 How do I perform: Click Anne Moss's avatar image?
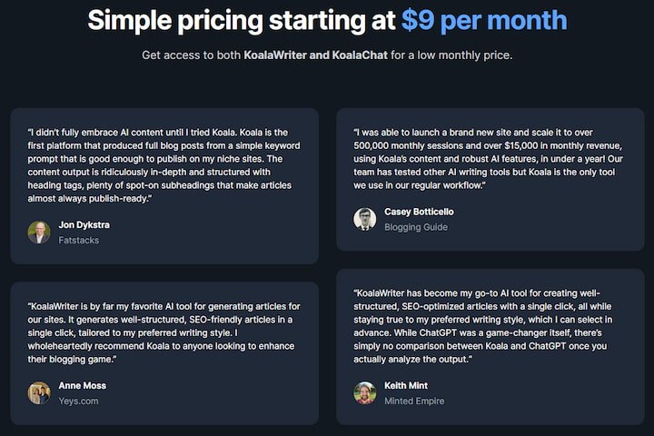(39, 393)
